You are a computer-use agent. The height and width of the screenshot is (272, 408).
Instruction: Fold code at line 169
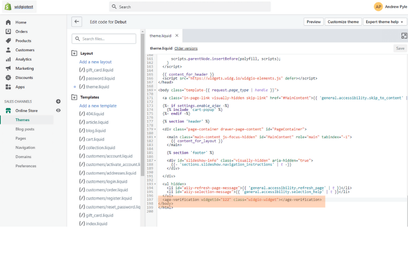click(155, 90)
